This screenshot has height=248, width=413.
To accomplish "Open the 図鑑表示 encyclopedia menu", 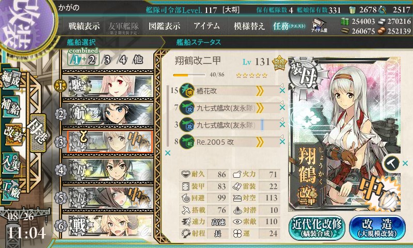I will click(164, 26).
